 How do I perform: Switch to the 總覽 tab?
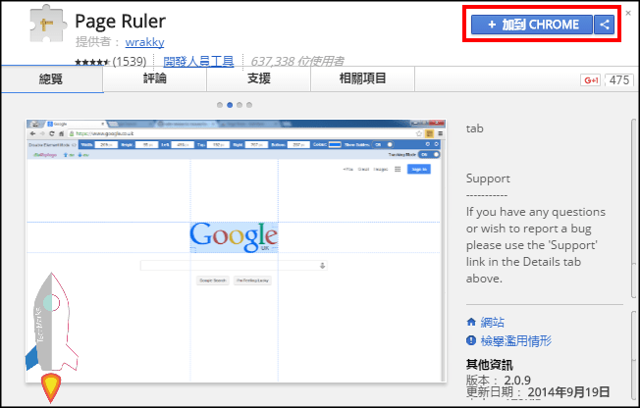click(52, 78)
